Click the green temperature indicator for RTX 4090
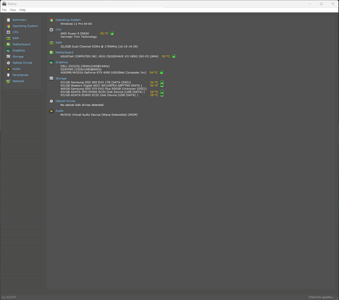 click(x=161, y=73)
